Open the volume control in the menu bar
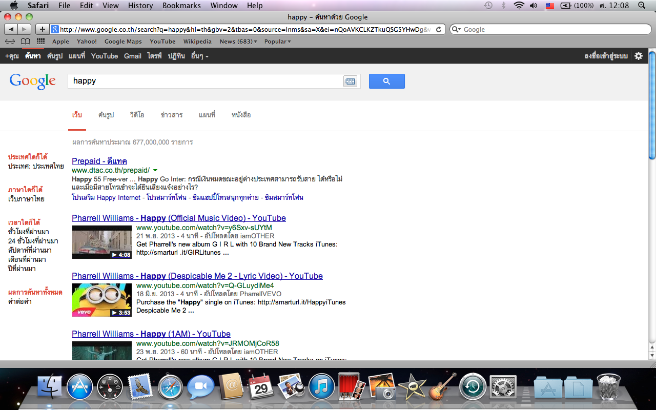Screen dimensions: 656x410 (534, 6)
